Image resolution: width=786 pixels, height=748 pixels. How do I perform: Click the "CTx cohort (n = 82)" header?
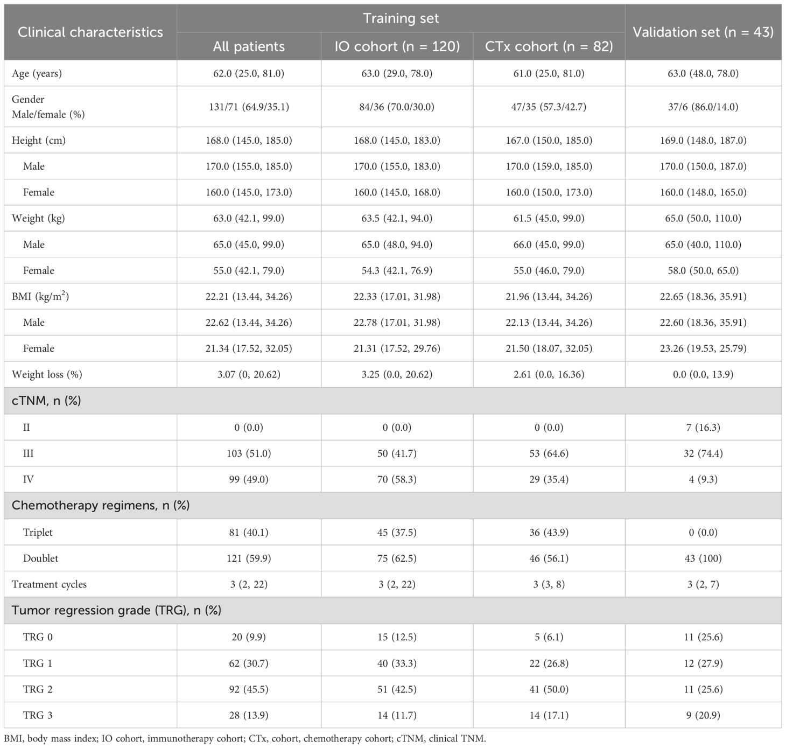tap(549, 46)
